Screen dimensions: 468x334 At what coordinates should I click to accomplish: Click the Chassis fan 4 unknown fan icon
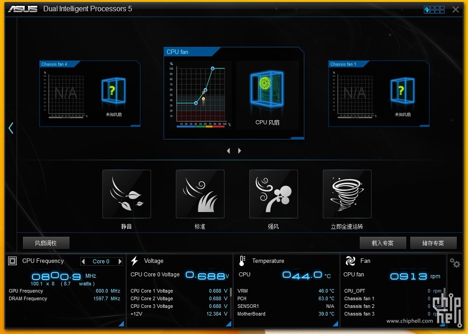click(114, 90)
